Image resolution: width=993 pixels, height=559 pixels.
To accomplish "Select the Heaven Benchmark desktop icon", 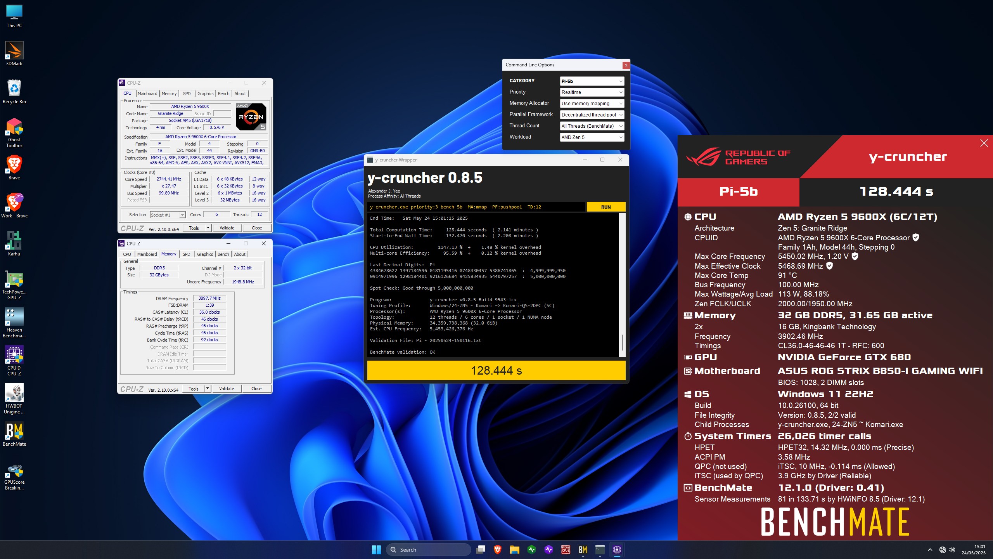I will click(x=14, y=323).
